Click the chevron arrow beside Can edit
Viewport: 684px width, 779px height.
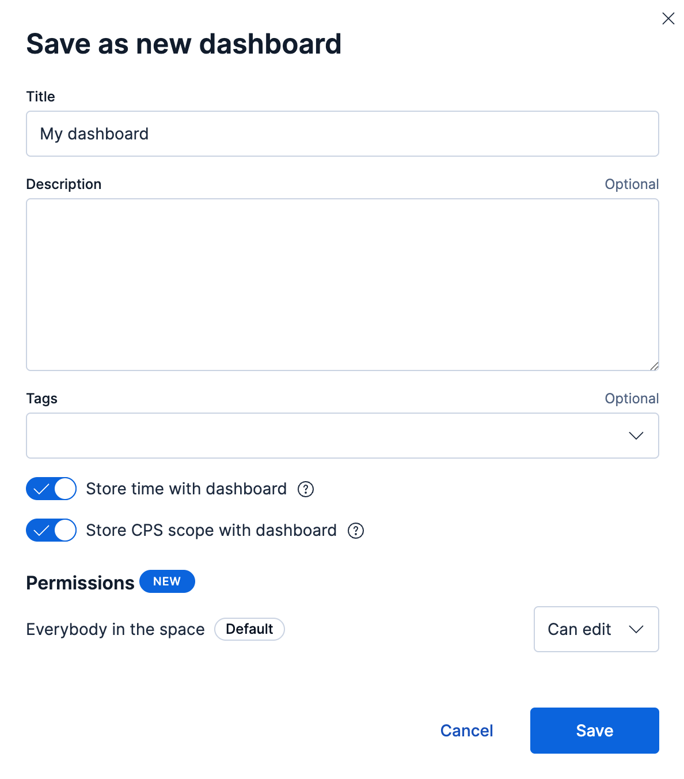pos(636,629)
